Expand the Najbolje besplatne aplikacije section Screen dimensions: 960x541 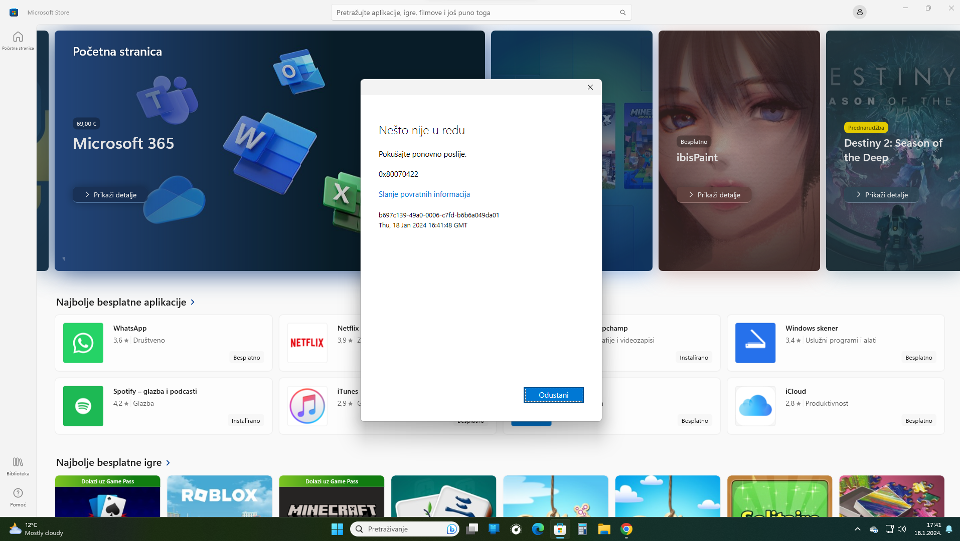coord(193,302)
